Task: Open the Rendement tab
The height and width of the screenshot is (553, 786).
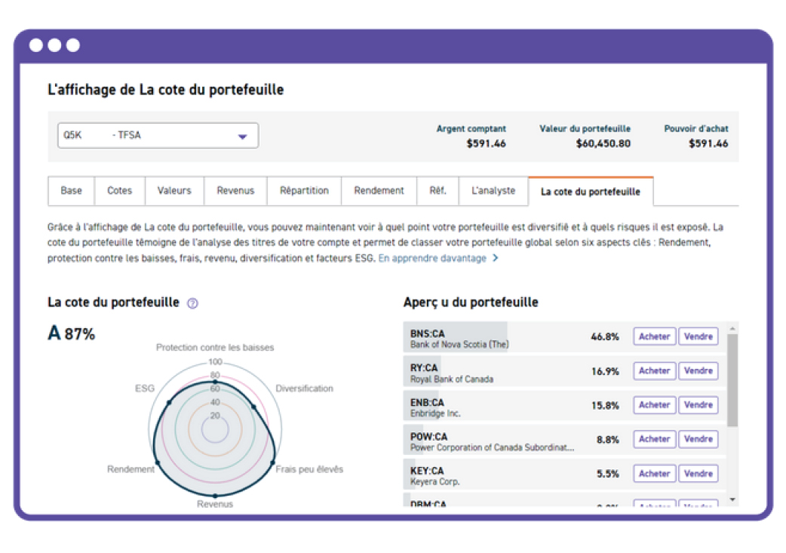Action: [x=379, y=191]
